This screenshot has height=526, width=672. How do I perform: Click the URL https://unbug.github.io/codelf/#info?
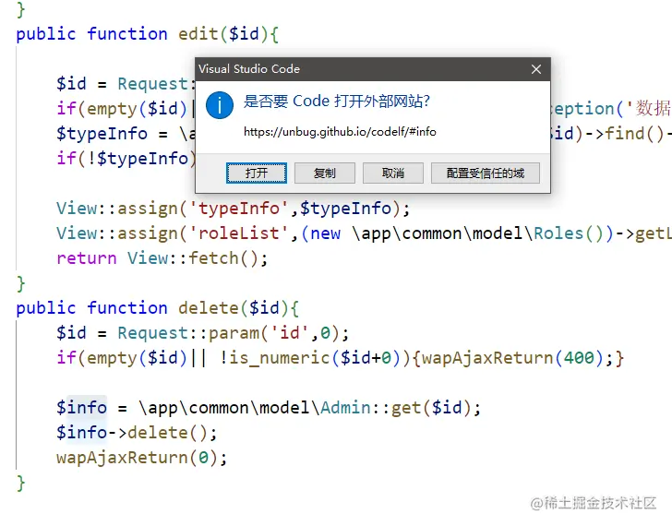pyautogui.click(x=340, y=131)
